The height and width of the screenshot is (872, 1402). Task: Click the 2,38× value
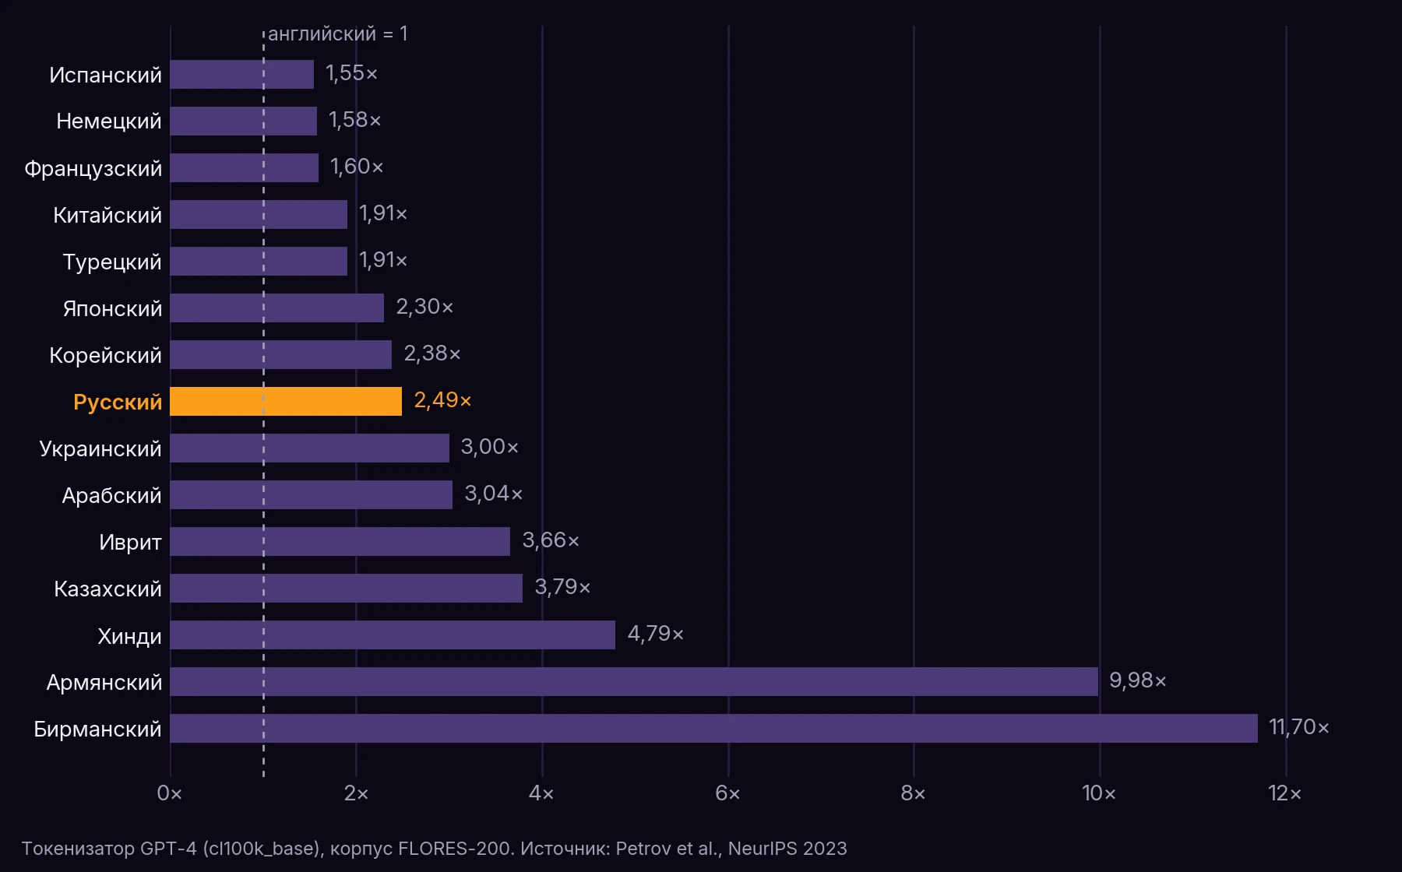432,353
